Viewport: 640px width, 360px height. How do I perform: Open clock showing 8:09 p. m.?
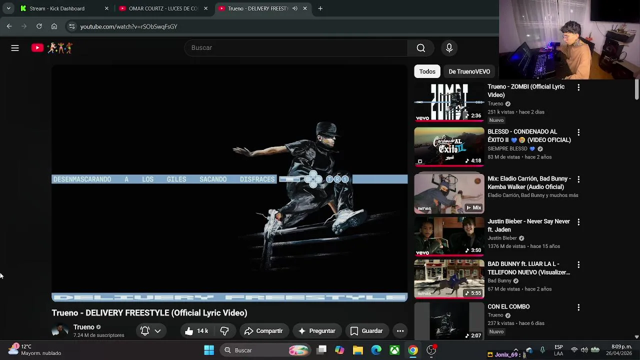619,350
